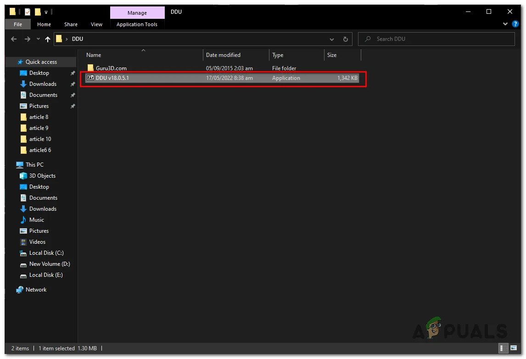The image size is (526, 359).
Task: Open the Help question mark icon
Action: pos(515,24)
